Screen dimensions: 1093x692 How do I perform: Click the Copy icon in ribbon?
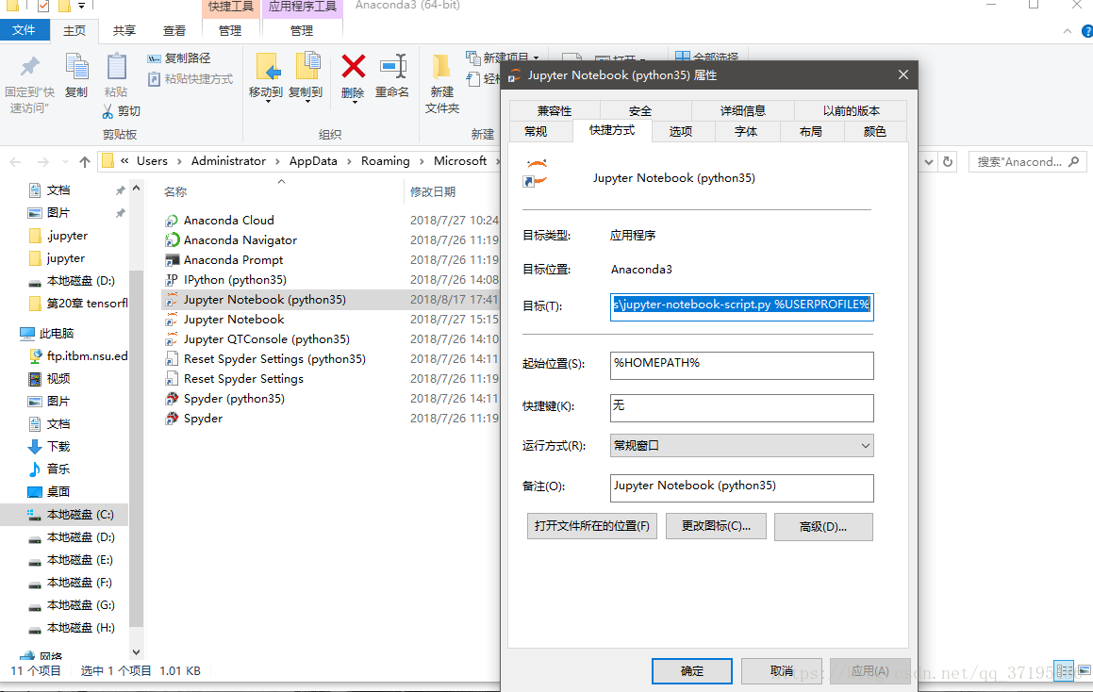coord(76,68)
